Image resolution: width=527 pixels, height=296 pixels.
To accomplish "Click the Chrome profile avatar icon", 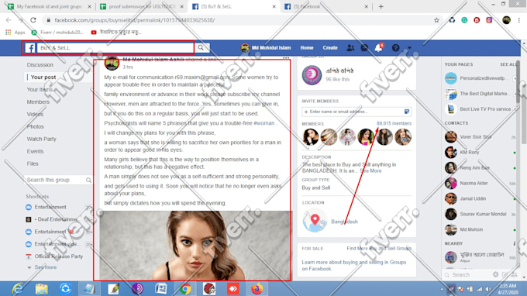I will tap(507, 20).
